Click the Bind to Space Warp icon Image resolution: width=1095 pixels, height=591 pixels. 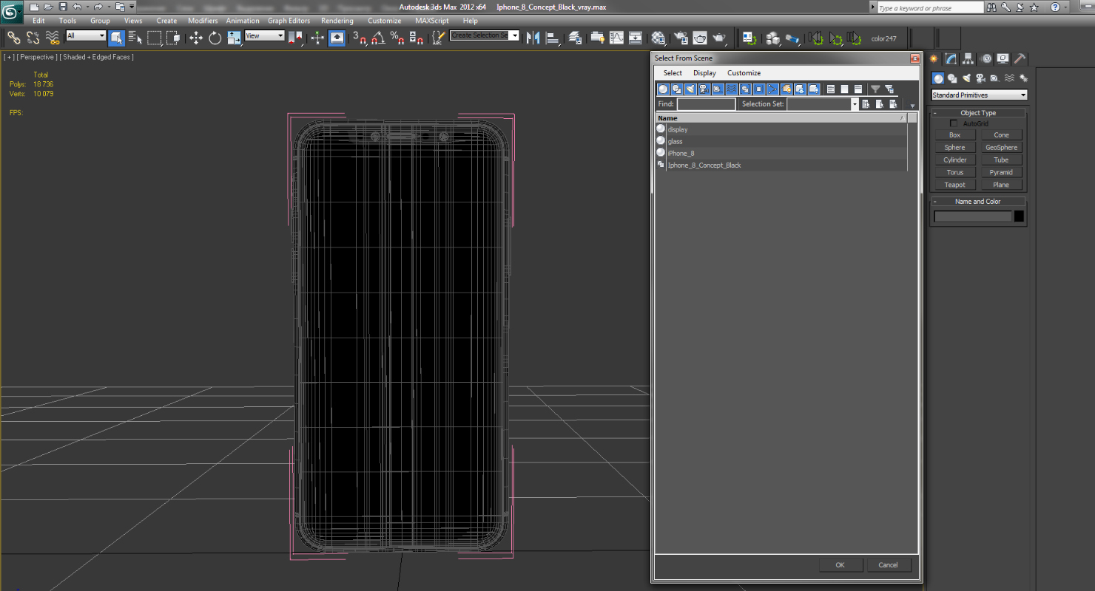point(52,38)
